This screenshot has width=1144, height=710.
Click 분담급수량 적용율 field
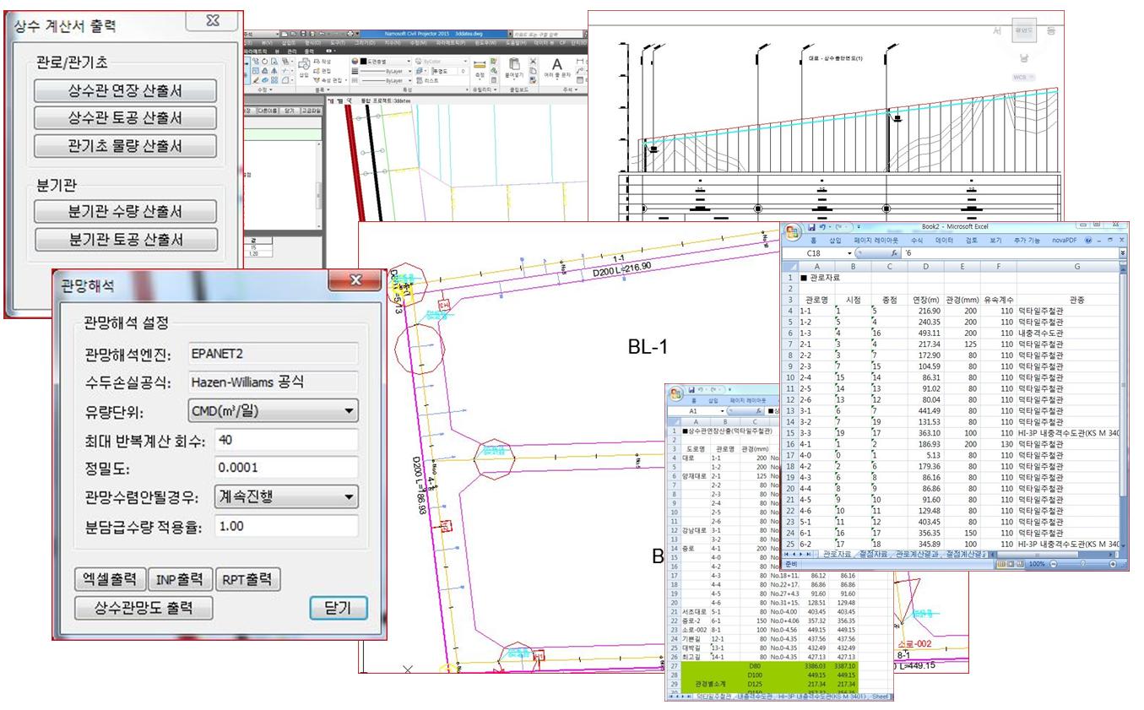click(286, 525)
